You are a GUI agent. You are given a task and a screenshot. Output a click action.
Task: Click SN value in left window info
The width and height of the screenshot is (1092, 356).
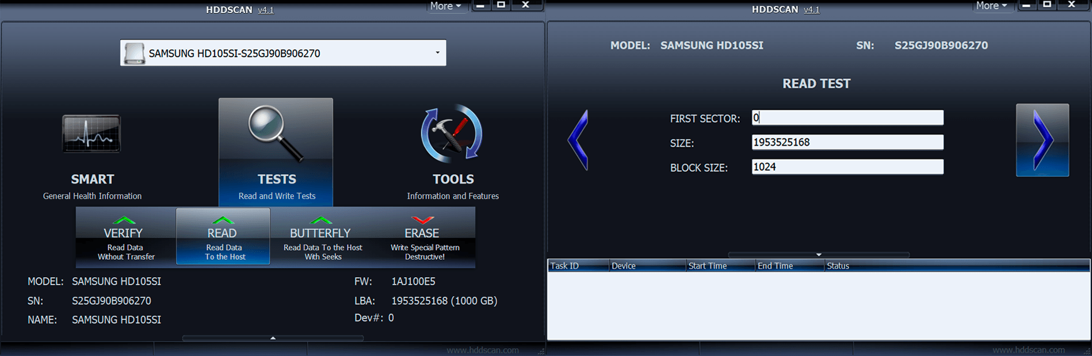point(112,301)
